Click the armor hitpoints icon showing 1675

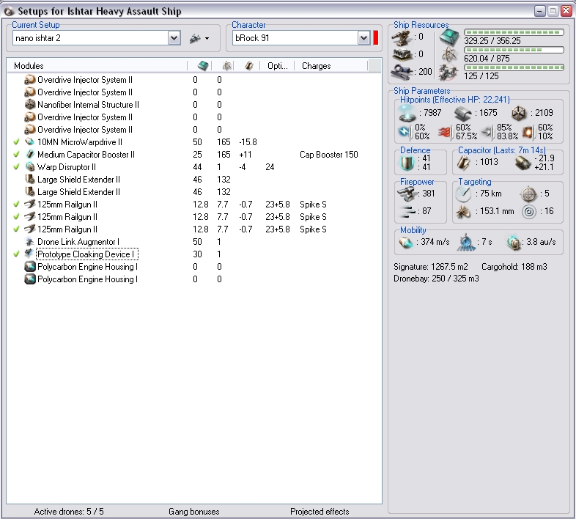[x=463, y=114]
